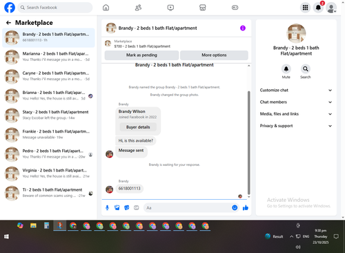Click the ENG language indicator

pyautogui.click(x=306, y=236)
